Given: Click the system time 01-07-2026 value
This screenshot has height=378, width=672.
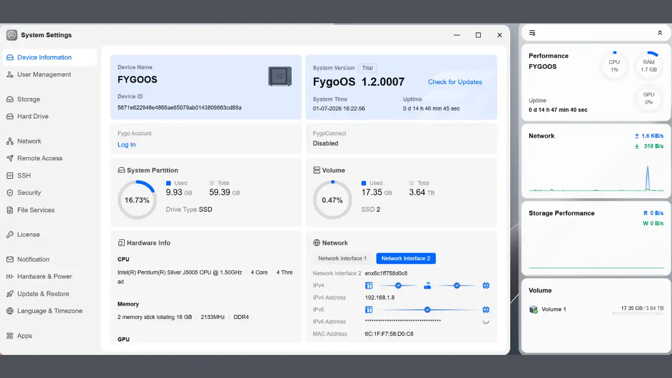Looking at the screenshot, I should (x=339, y=108).
